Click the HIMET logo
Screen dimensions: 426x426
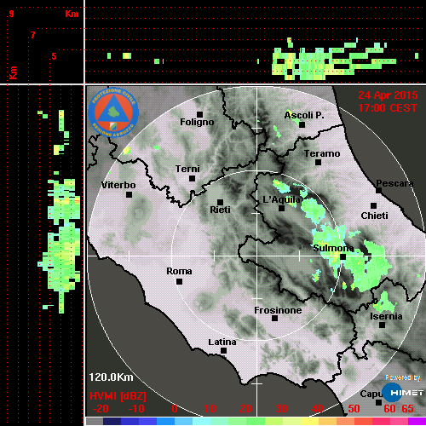tap(402, 392)
